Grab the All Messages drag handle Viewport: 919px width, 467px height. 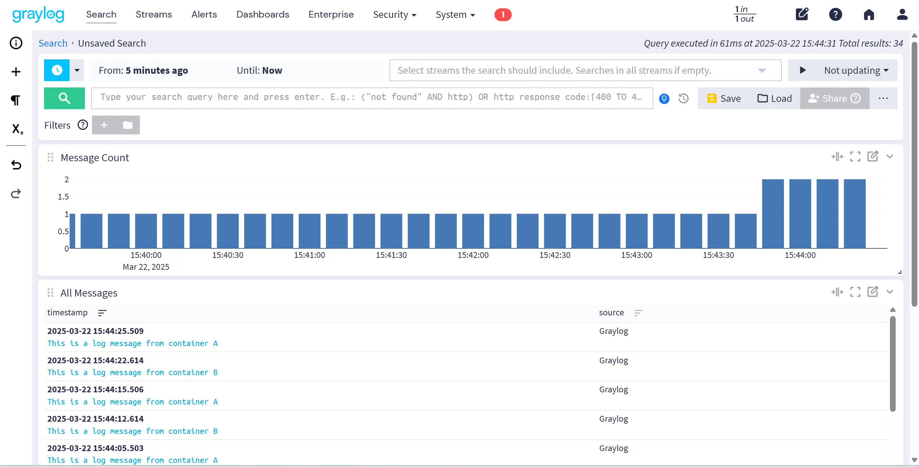(x=50, y=293)
